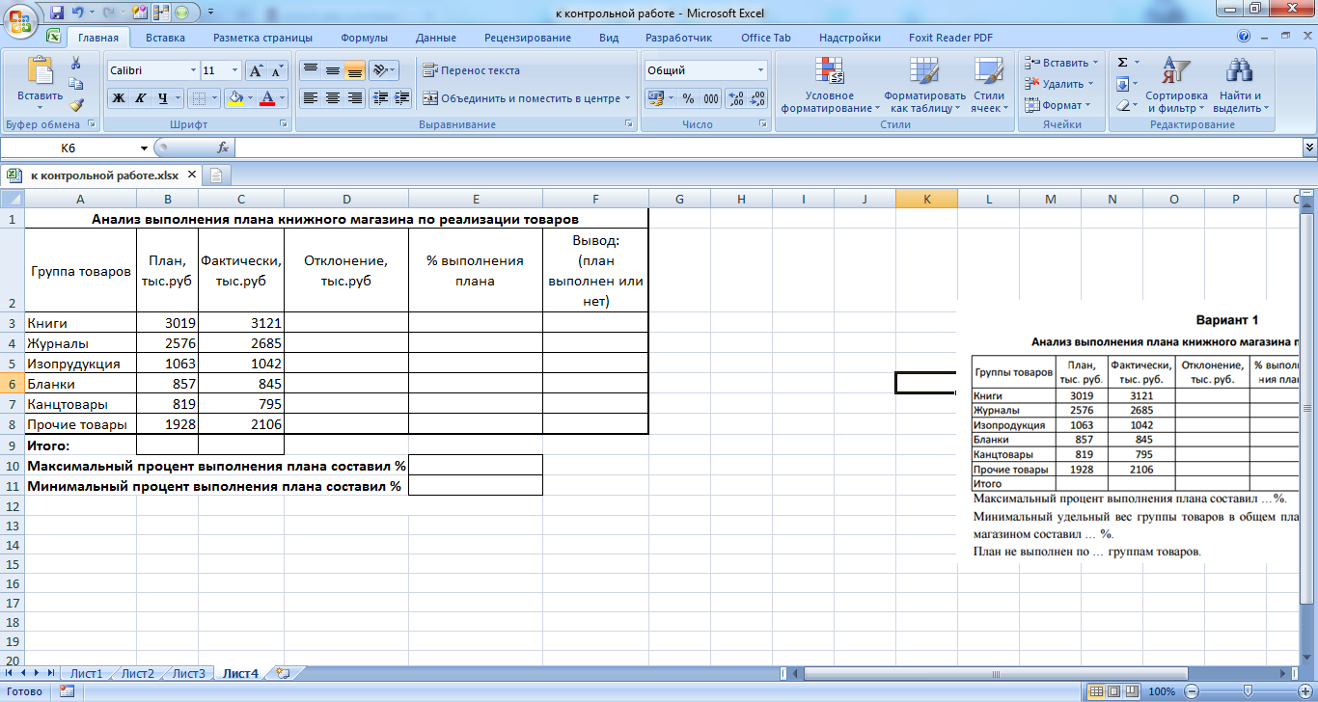The image size is (1318, 702).
Task: Open the font size 11 dropdown
Action: [x=234, y=70]
